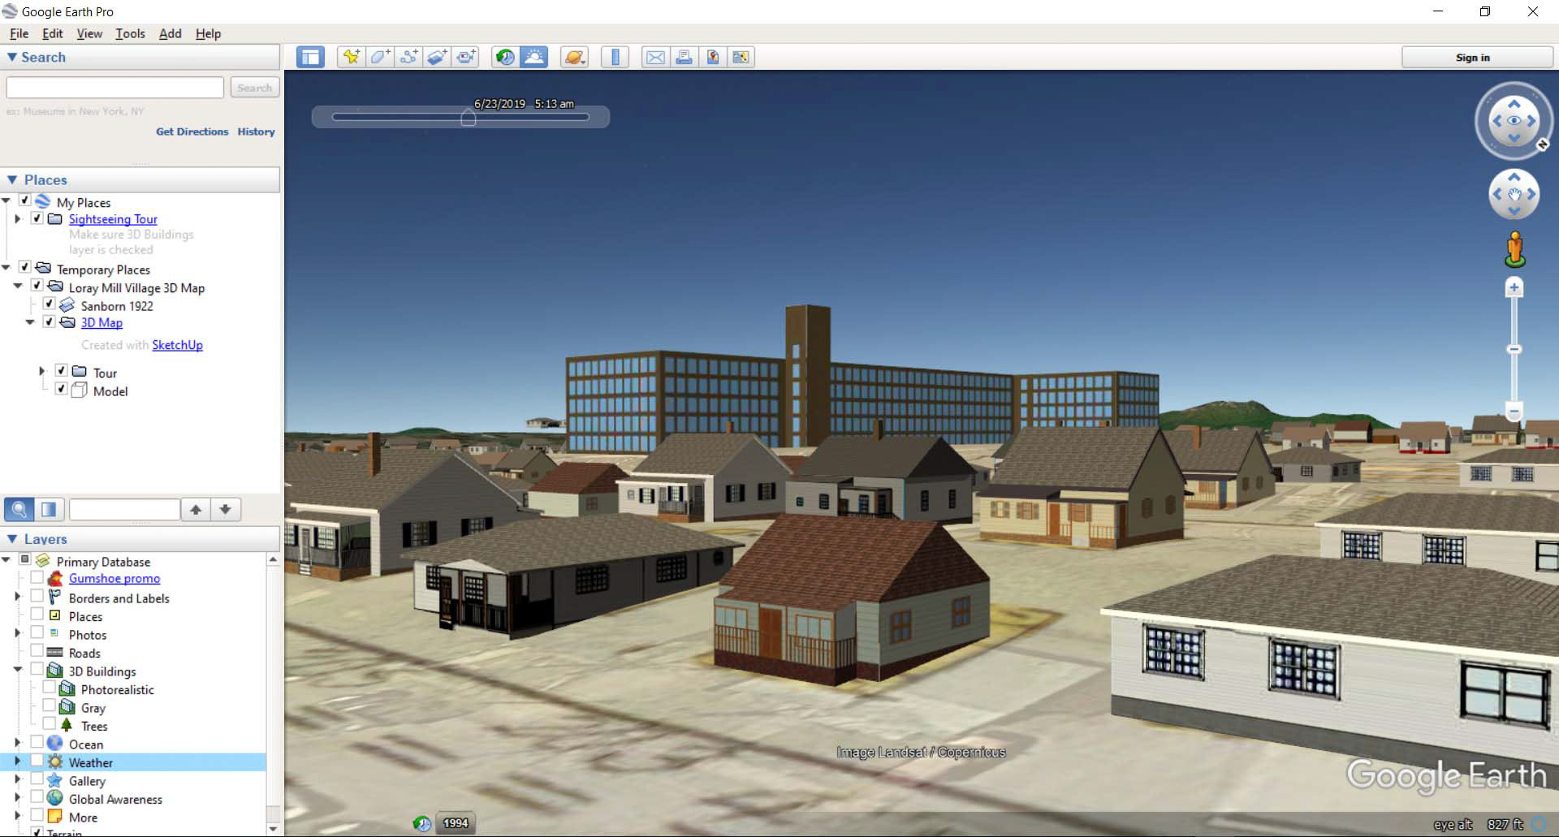Image resolution: width=1559 pixels, height=837 pixels.
Task: Uncheck Loray Mill Village 3D Map
Action: 37,286
